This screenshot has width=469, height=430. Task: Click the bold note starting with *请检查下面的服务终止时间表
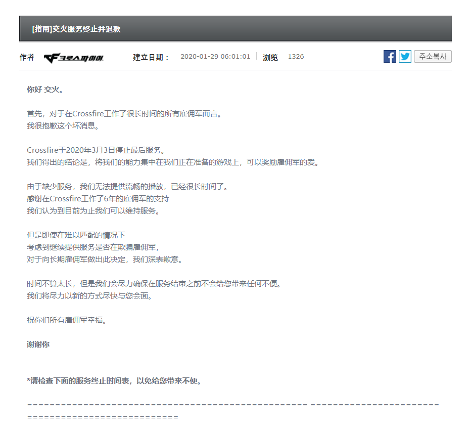tap(115, 381)
